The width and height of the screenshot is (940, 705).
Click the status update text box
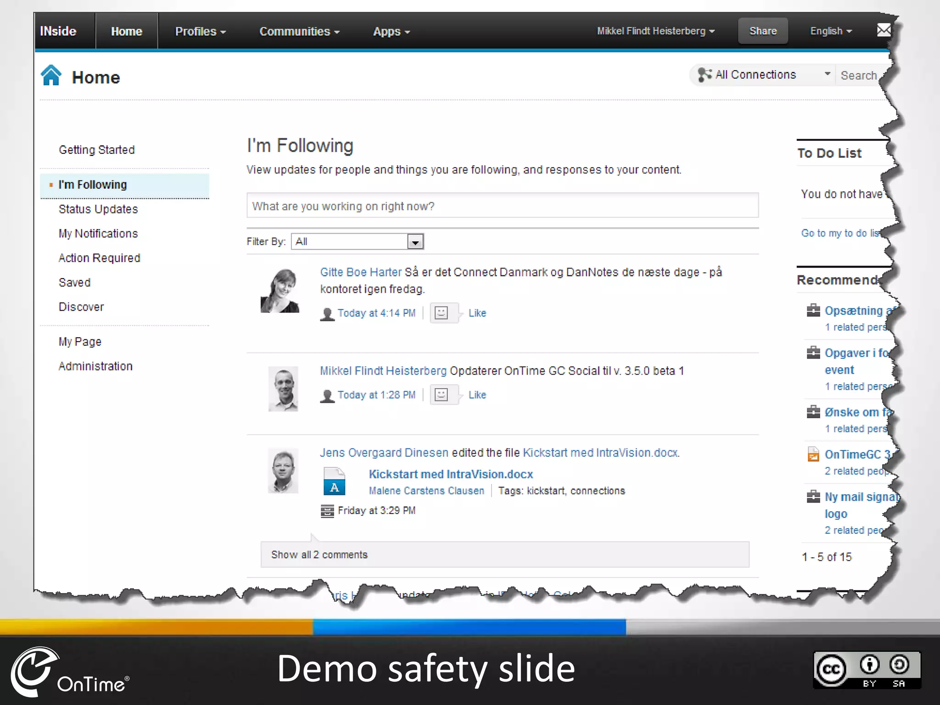click(x=503, y=206)
